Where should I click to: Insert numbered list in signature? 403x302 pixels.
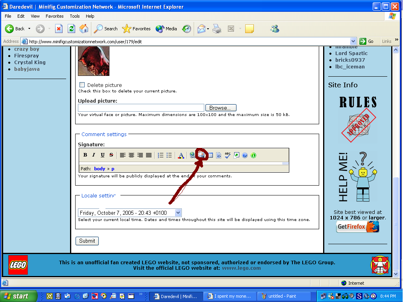[161, 155]
